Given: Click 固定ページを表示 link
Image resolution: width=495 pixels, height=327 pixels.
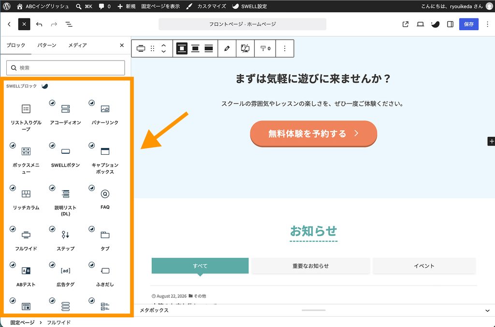Looking at the screenshot, I should click(160, 6).
